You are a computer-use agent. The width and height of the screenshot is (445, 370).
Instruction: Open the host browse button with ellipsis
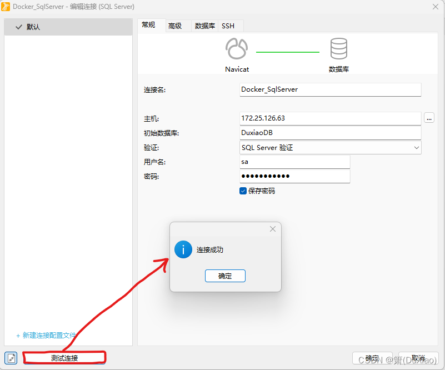point(428,118)
